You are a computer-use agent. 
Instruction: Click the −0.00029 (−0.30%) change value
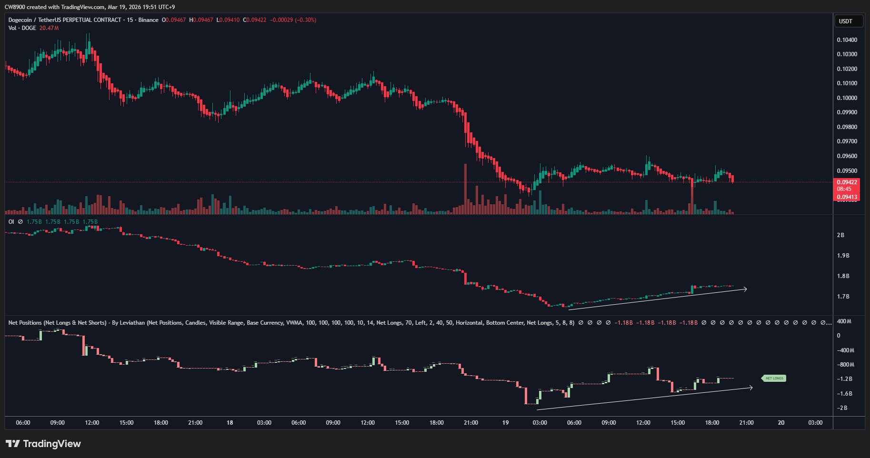[293, 20]
